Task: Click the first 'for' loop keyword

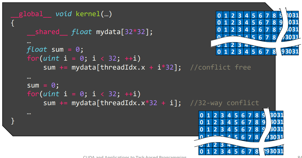Action: pos(33,58)
